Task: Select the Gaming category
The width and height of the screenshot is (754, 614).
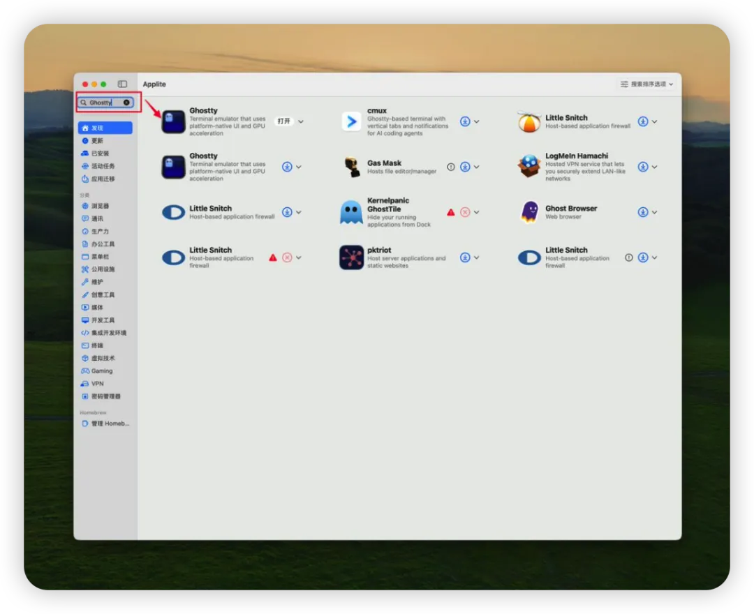Action: point(105,371)
